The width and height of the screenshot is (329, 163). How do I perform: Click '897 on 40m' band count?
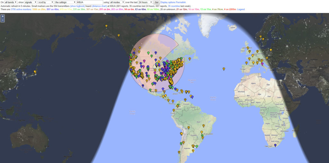point(53,9)
